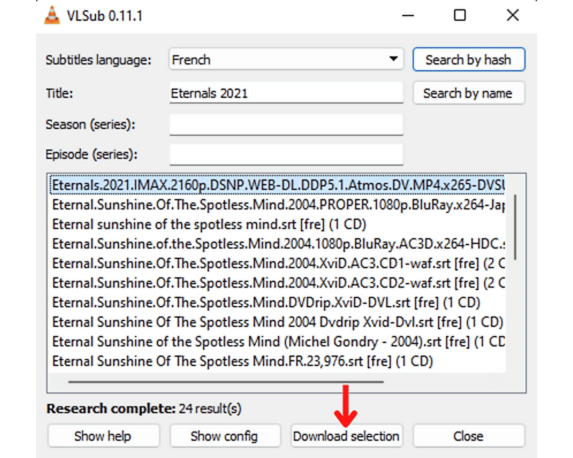Click the Close button at bottom right
This screenshot has height=458, width=573.
tap(469, 436)
